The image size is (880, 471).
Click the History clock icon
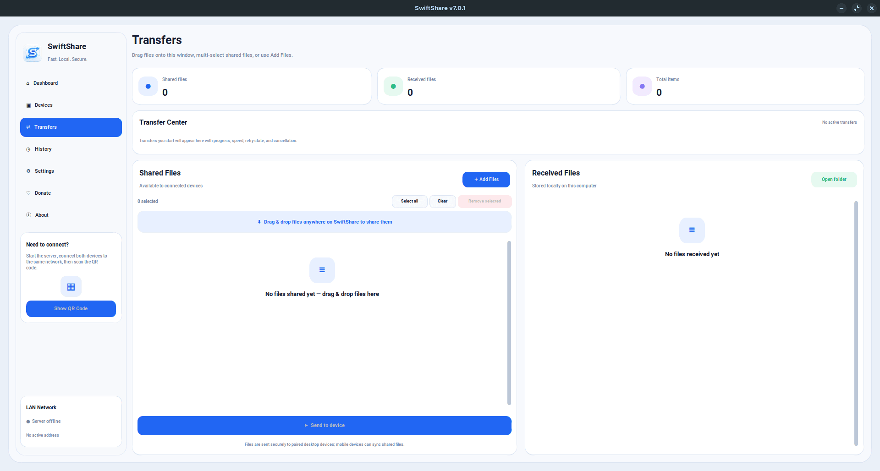pos(28,149)
